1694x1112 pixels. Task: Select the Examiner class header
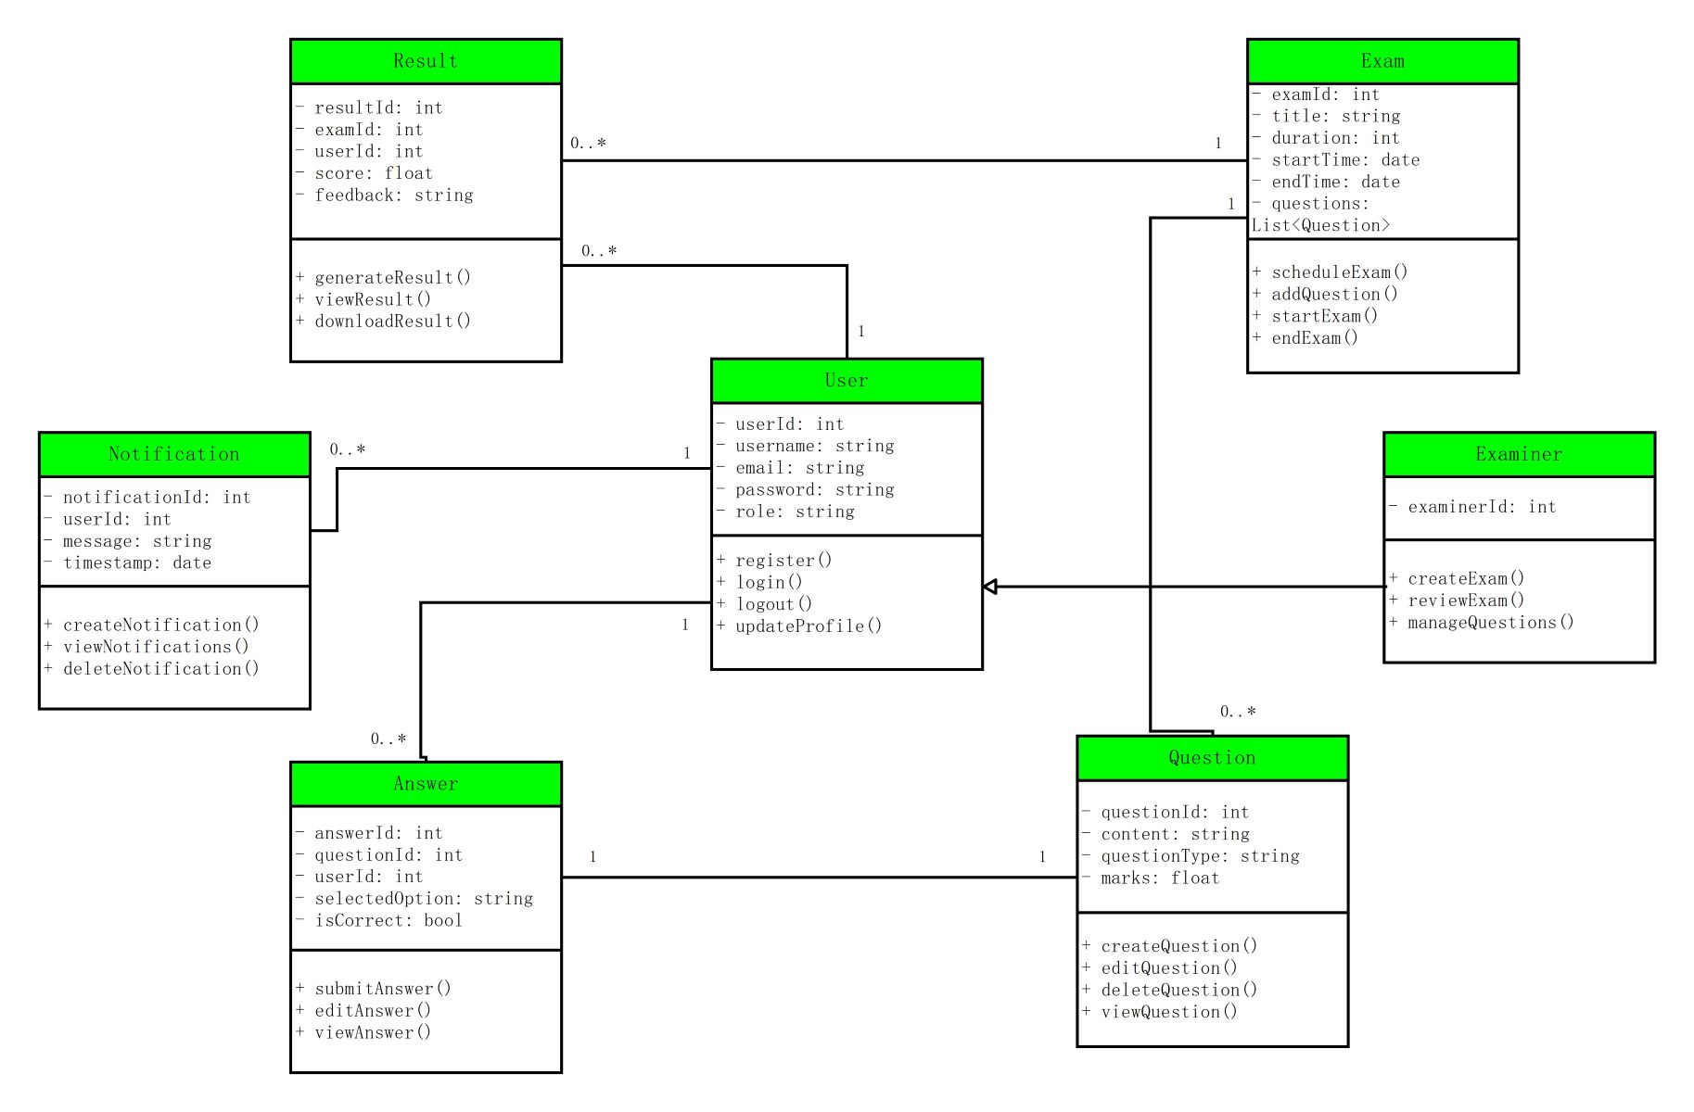pos(1518,453)
